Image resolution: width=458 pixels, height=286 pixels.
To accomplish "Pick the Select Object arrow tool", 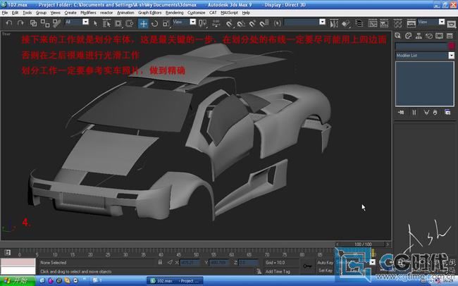I will pos(95,23).
